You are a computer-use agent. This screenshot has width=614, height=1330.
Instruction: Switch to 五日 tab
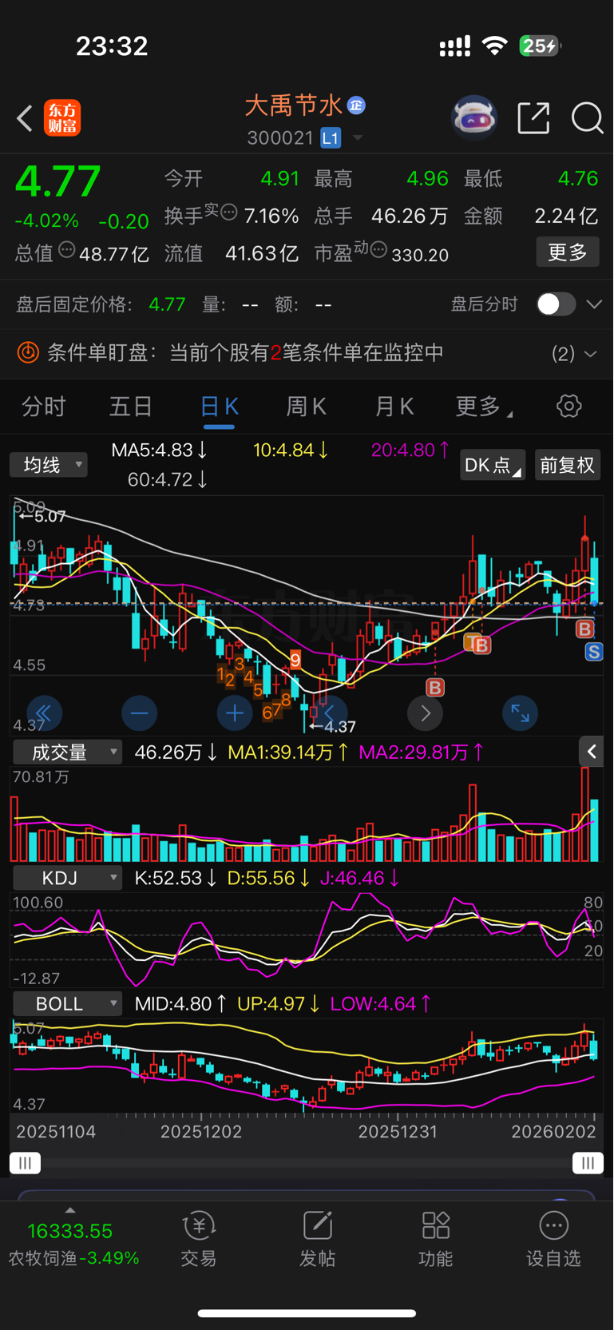click(131, 407)
